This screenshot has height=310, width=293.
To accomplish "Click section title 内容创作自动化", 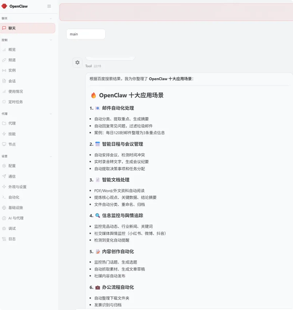I will 118,252.
